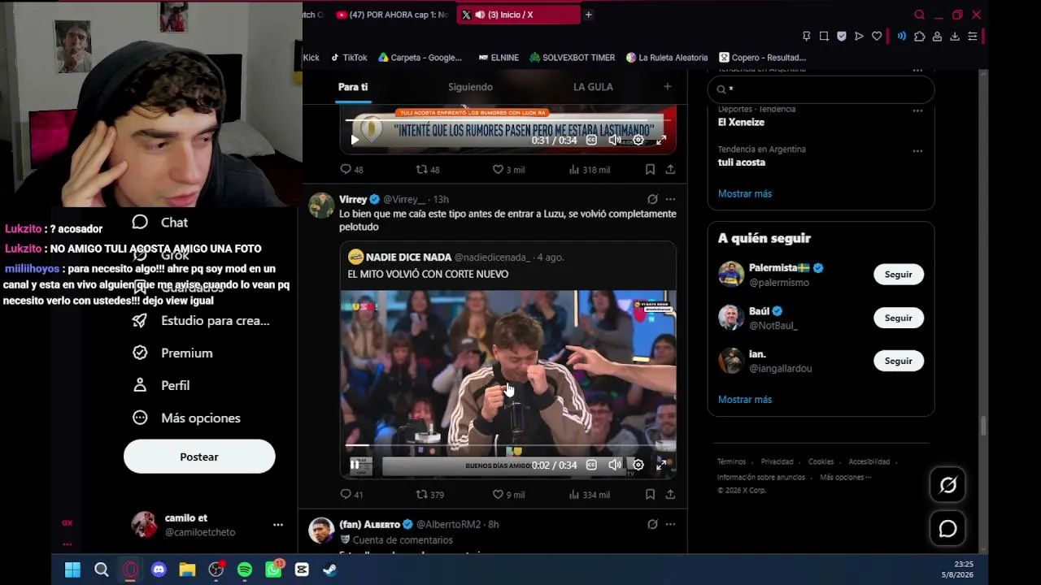The height and width of the screenshot is (585, 1041).
Task: Bookmark the post with 318 mil views
Action: [650, 169]
